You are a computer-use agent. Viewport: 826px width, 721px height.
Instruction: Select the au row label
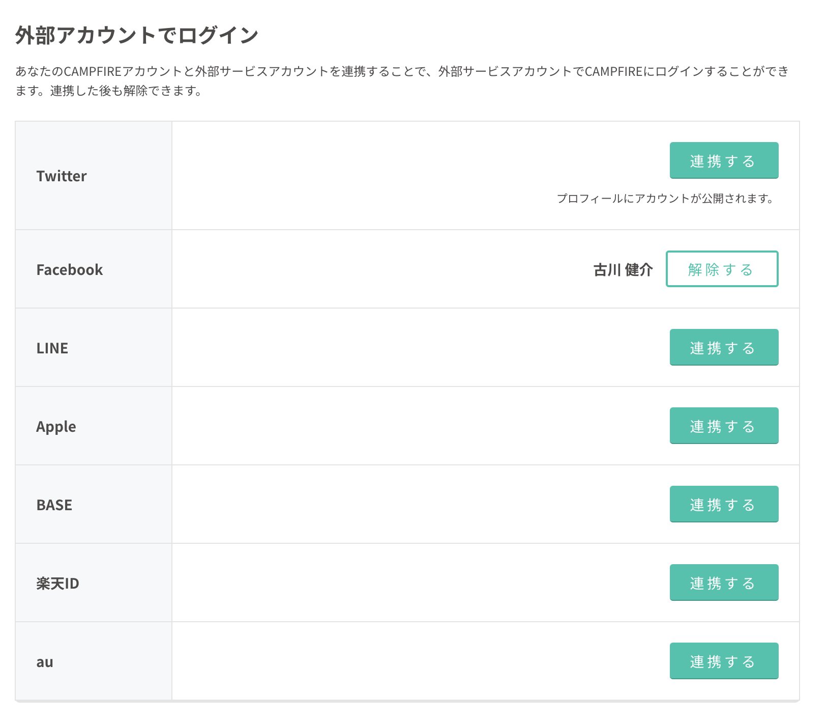tap(45, 662)
